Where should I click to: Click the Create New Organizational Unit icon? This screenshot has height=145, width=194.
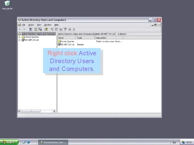click(61, 29)
